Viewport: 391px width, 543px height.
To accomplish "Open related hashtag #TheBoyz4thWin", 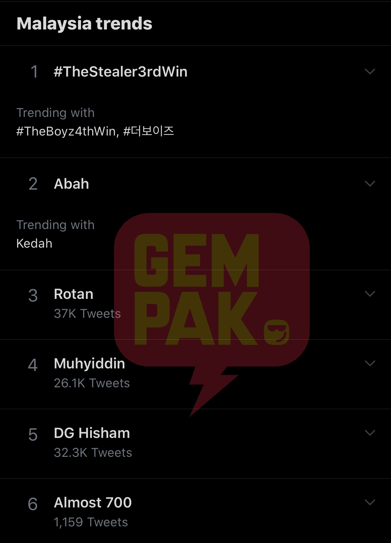I will pos(68,131).
